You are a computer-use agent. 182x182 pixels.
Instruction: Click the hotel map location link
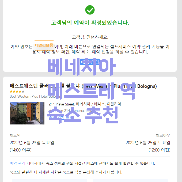60,117
